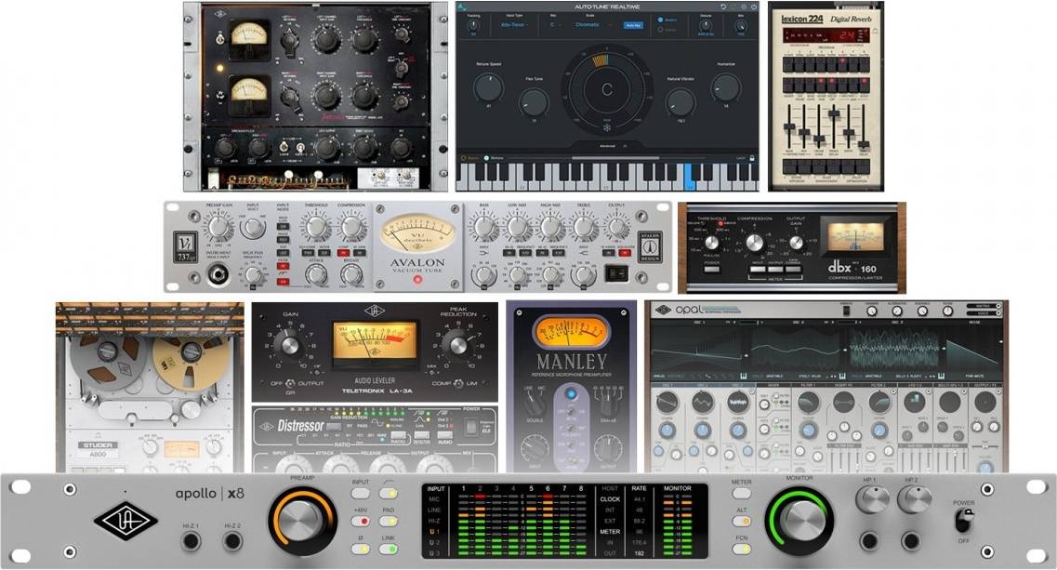1057x570 pixels.
Task: Click the Hi-Z 2 input jack
Action: tap(232, 541)
